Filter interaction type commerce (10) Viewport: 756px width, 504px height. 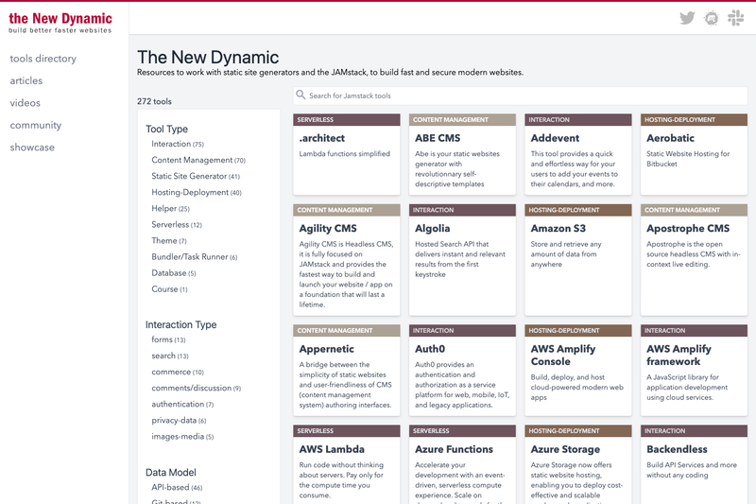[x=178, y=372]
